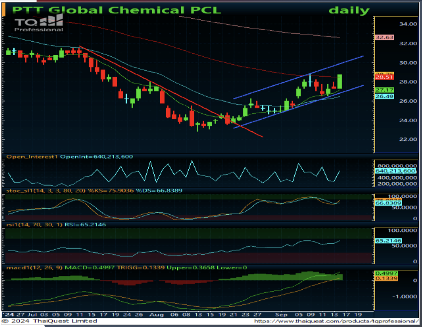Select the 28.00 price axis label
Screen dimensions: 422x327
408,82
